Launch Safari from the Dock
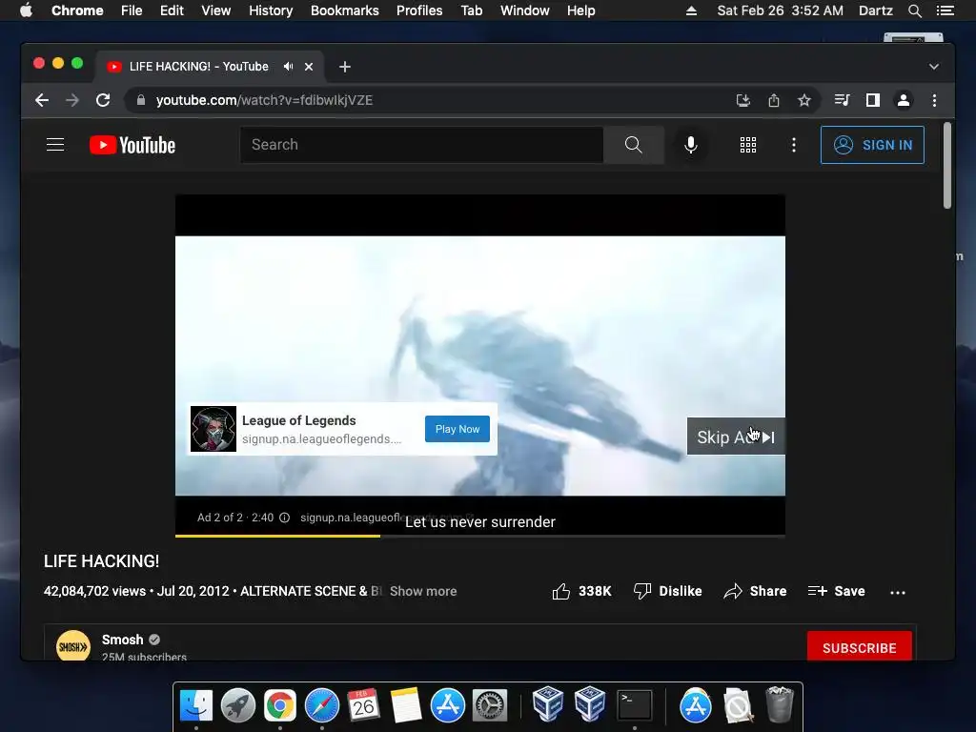This screenshot has height=732, width=976. coord(322,705)
